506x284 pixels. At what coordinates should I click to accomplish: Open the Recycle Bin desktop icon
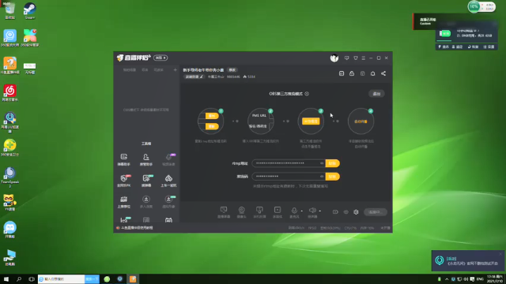click(x=9, y=11)
